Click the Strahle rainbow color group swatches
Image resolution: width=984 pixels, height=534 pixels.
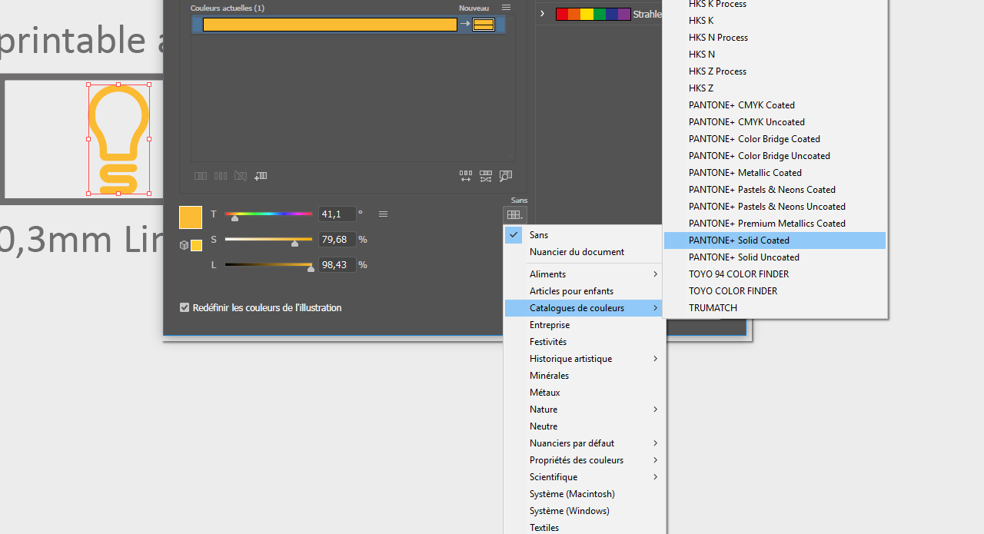click(x=593, y=14)
